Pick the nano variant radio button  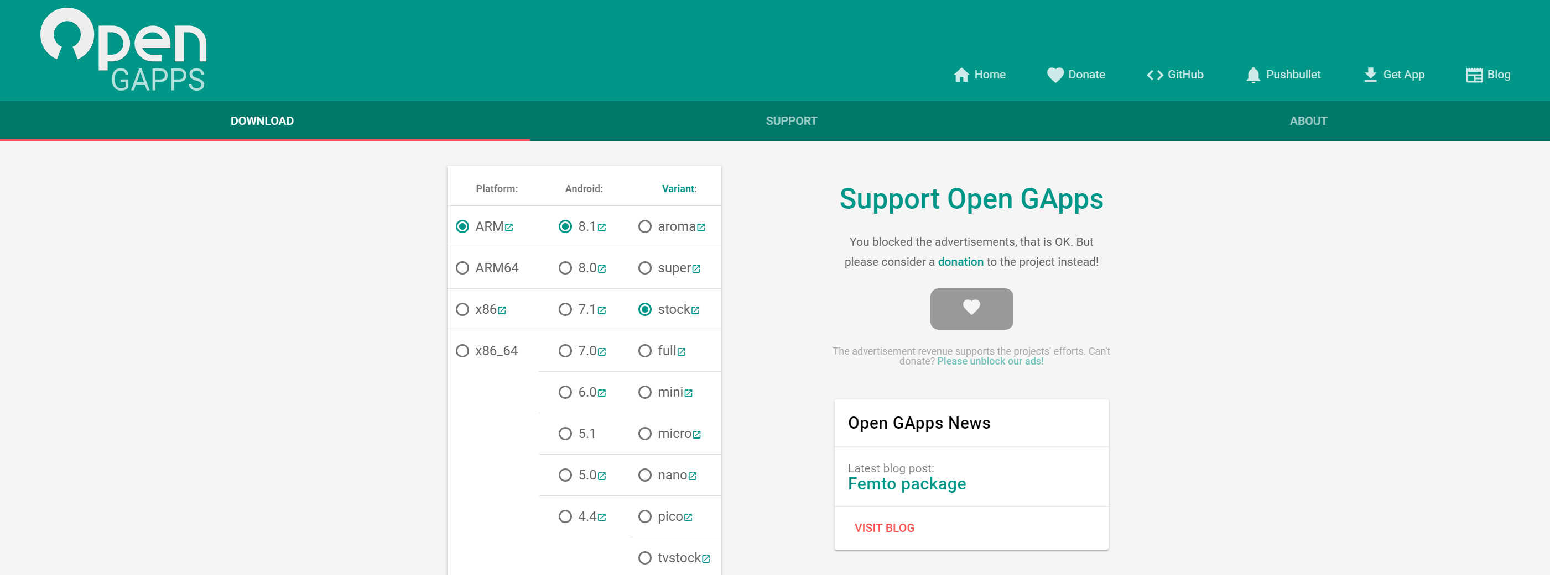pos(645,475)
